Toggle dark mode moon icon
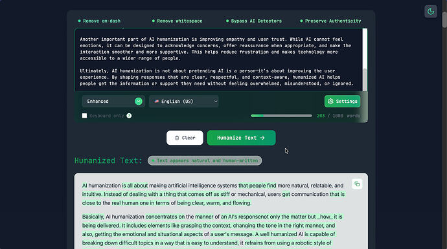Screen dimensions: 447x249 pos(430,12)
